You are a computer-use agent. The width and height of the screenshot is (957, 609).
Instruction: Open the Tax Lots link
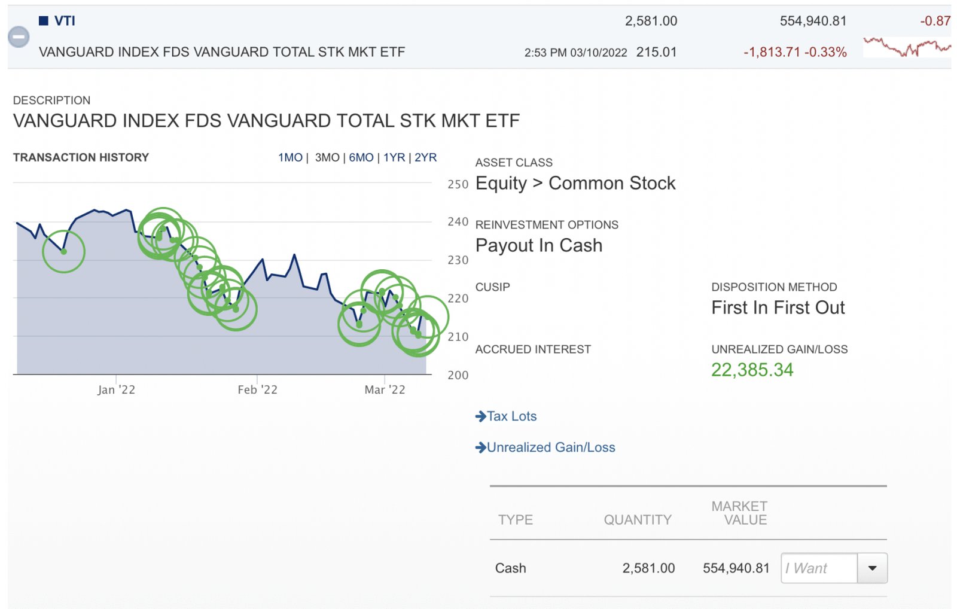pyautogui.click(x=512, y=416)
